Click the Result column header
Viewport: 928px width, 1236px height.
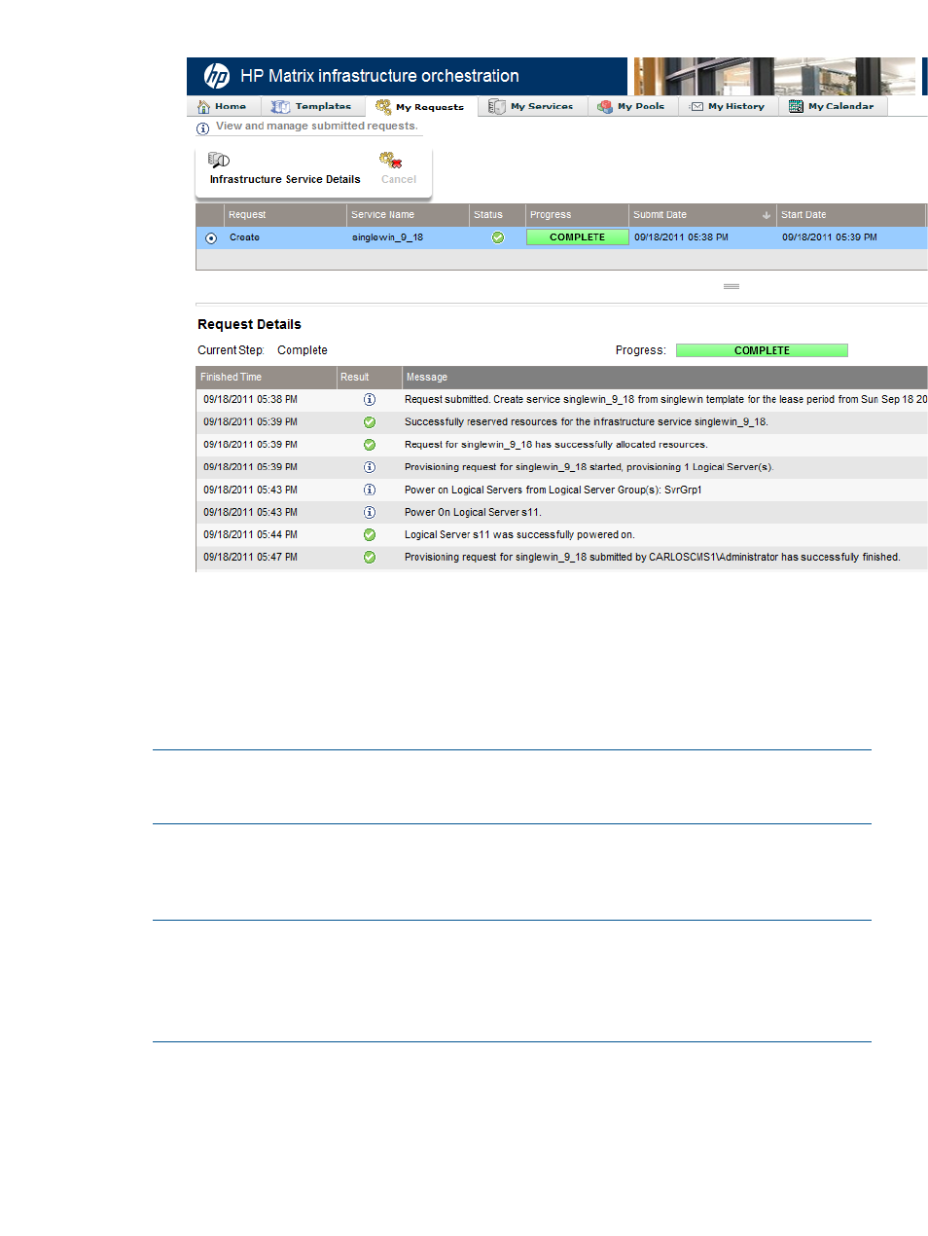pos(369,378)
